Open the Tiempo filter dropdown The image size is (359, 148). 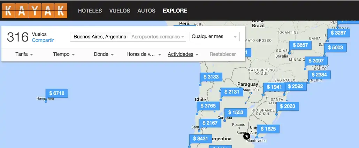[63, 54]
